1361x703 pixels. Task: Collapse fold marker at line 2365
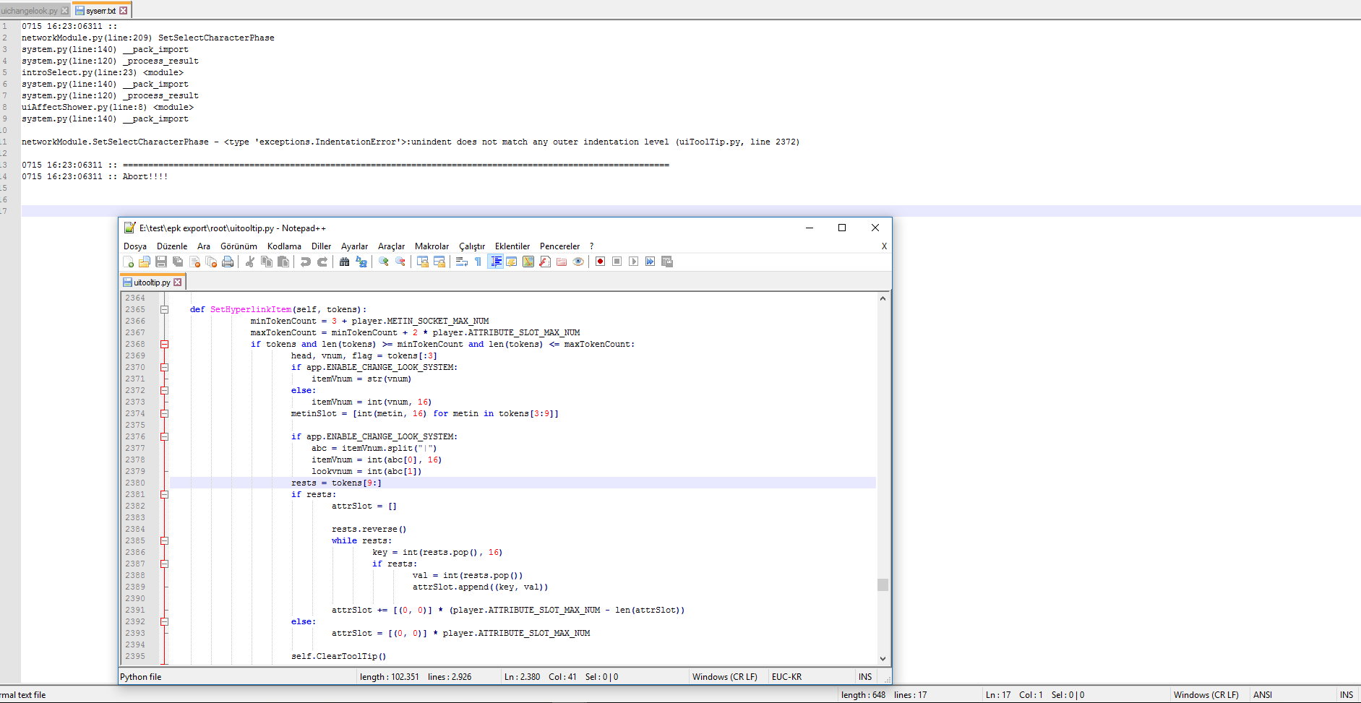tap(164, 309)
